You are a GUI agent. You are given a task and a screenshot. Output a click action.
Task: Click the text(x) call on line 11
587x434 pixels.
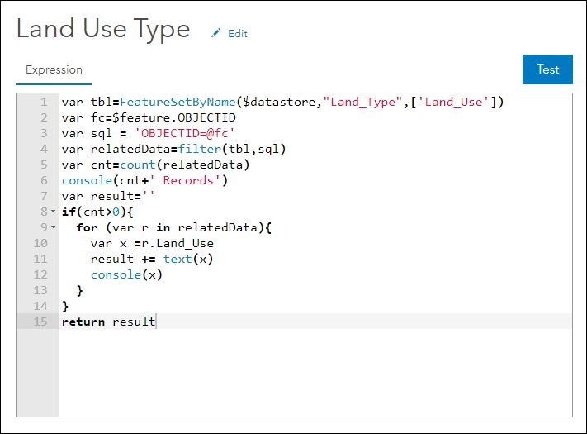[x=188, y=259]
